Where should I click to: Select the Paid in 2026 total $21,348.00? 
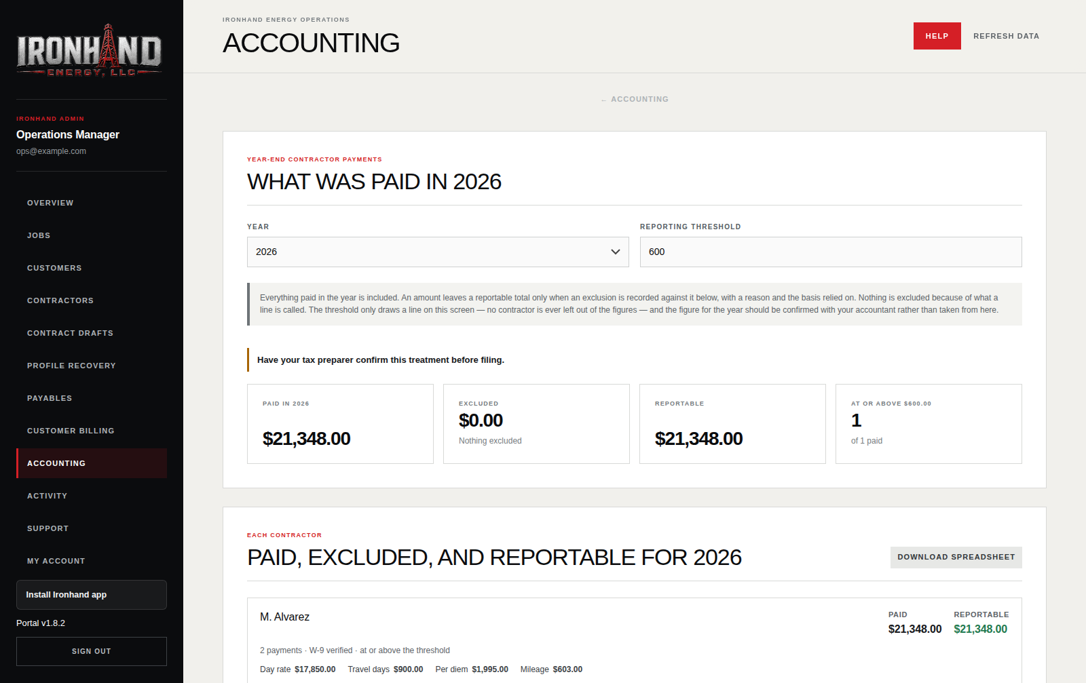306,439
